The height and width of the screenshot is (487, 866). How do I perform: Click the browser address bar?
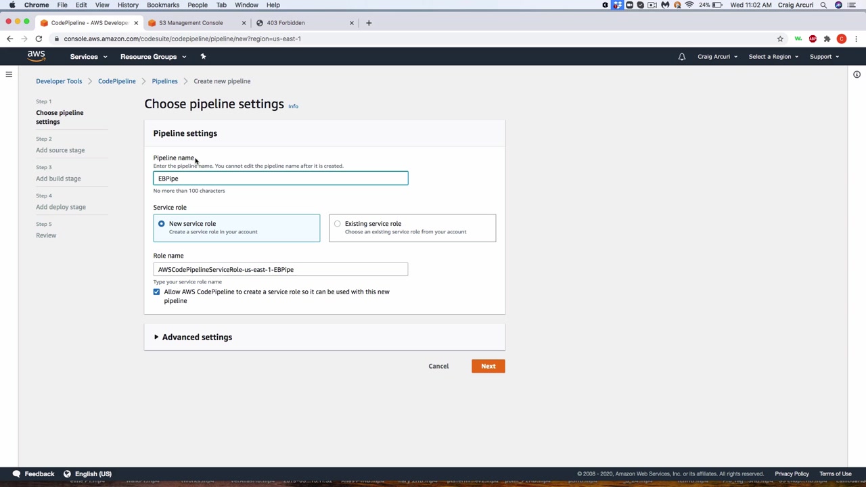pos(413,39)
